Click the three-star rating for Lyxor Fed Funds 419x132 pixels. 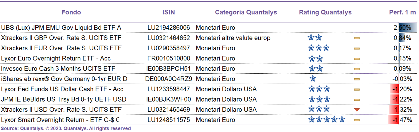click(319, 89)
